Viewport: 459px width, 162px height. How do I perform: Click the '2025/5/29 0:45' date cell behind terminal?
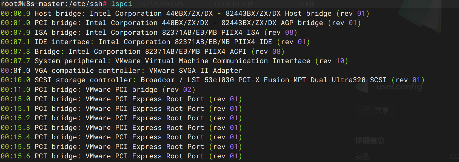(x=161, y=4)
